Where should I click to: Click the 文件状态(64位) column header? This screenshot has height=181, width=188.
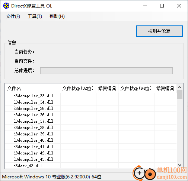click(136, 88)
